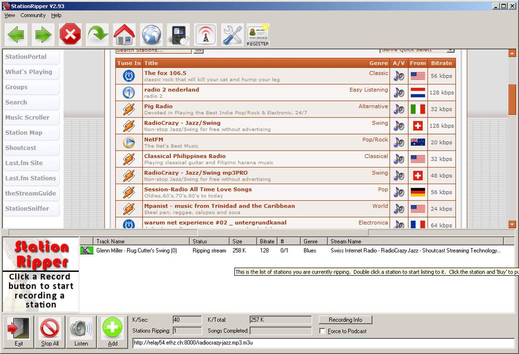This screenshot has height=354, width=519.
Task: Tune in to The fox 106.5 station
Action: [x=129, y=76]
